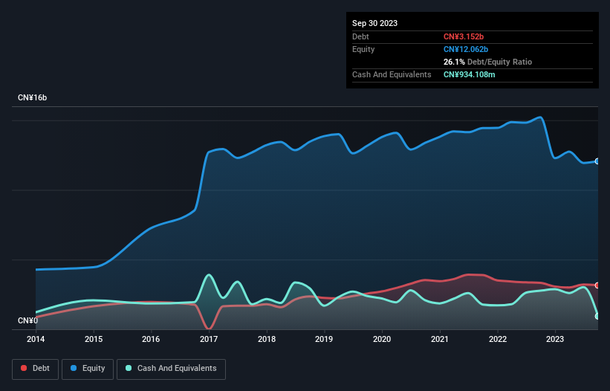Click the red Debt legend dot

point(24,368)
